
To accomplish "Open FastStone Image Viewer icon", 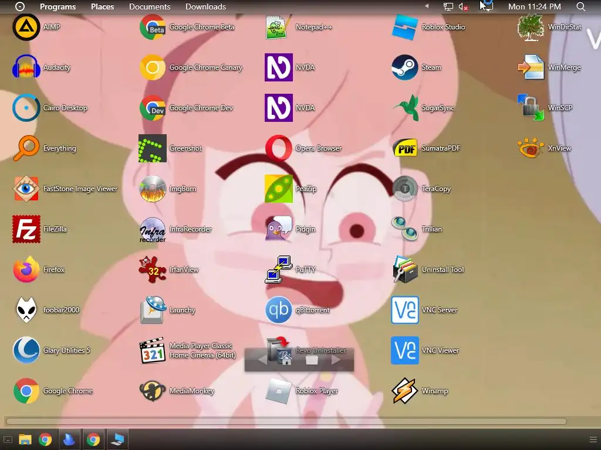I will 26,189.
